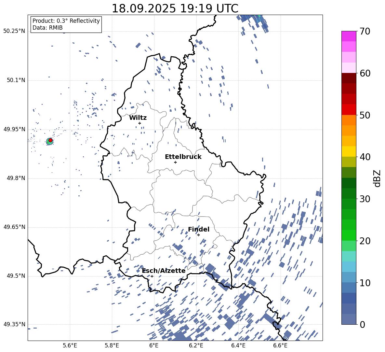Click the 6.4°E longitude tick label
The width and height of the screenshot is (385, 352).
click(x=238, y=345)
